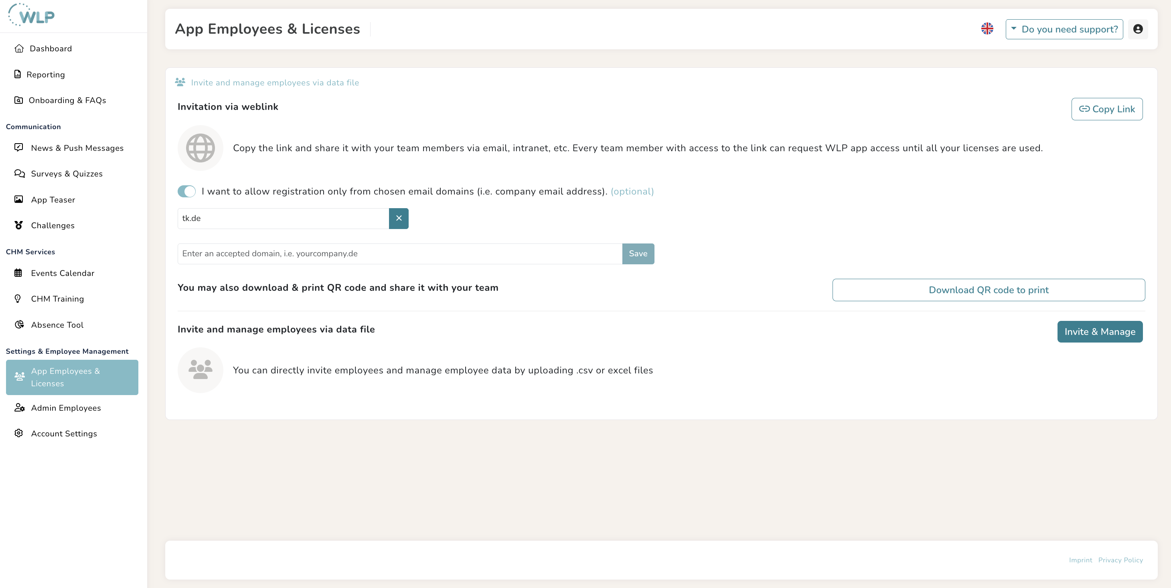Save the accepted domain
This screenshot has width=1171, height=588.
638,254
